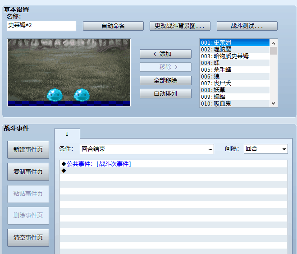Click the 添加 button
The width and height of the screenshot is (297, 254).
[165, 54]
